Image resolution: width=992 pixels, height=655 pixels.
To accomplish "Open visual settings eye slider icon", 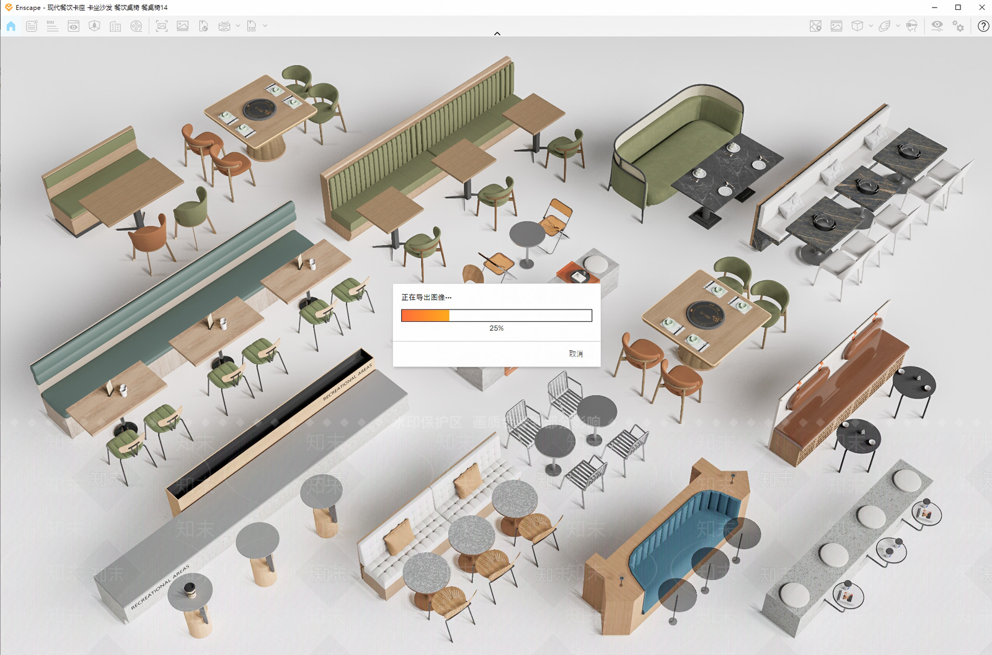I will pos(937,26).
